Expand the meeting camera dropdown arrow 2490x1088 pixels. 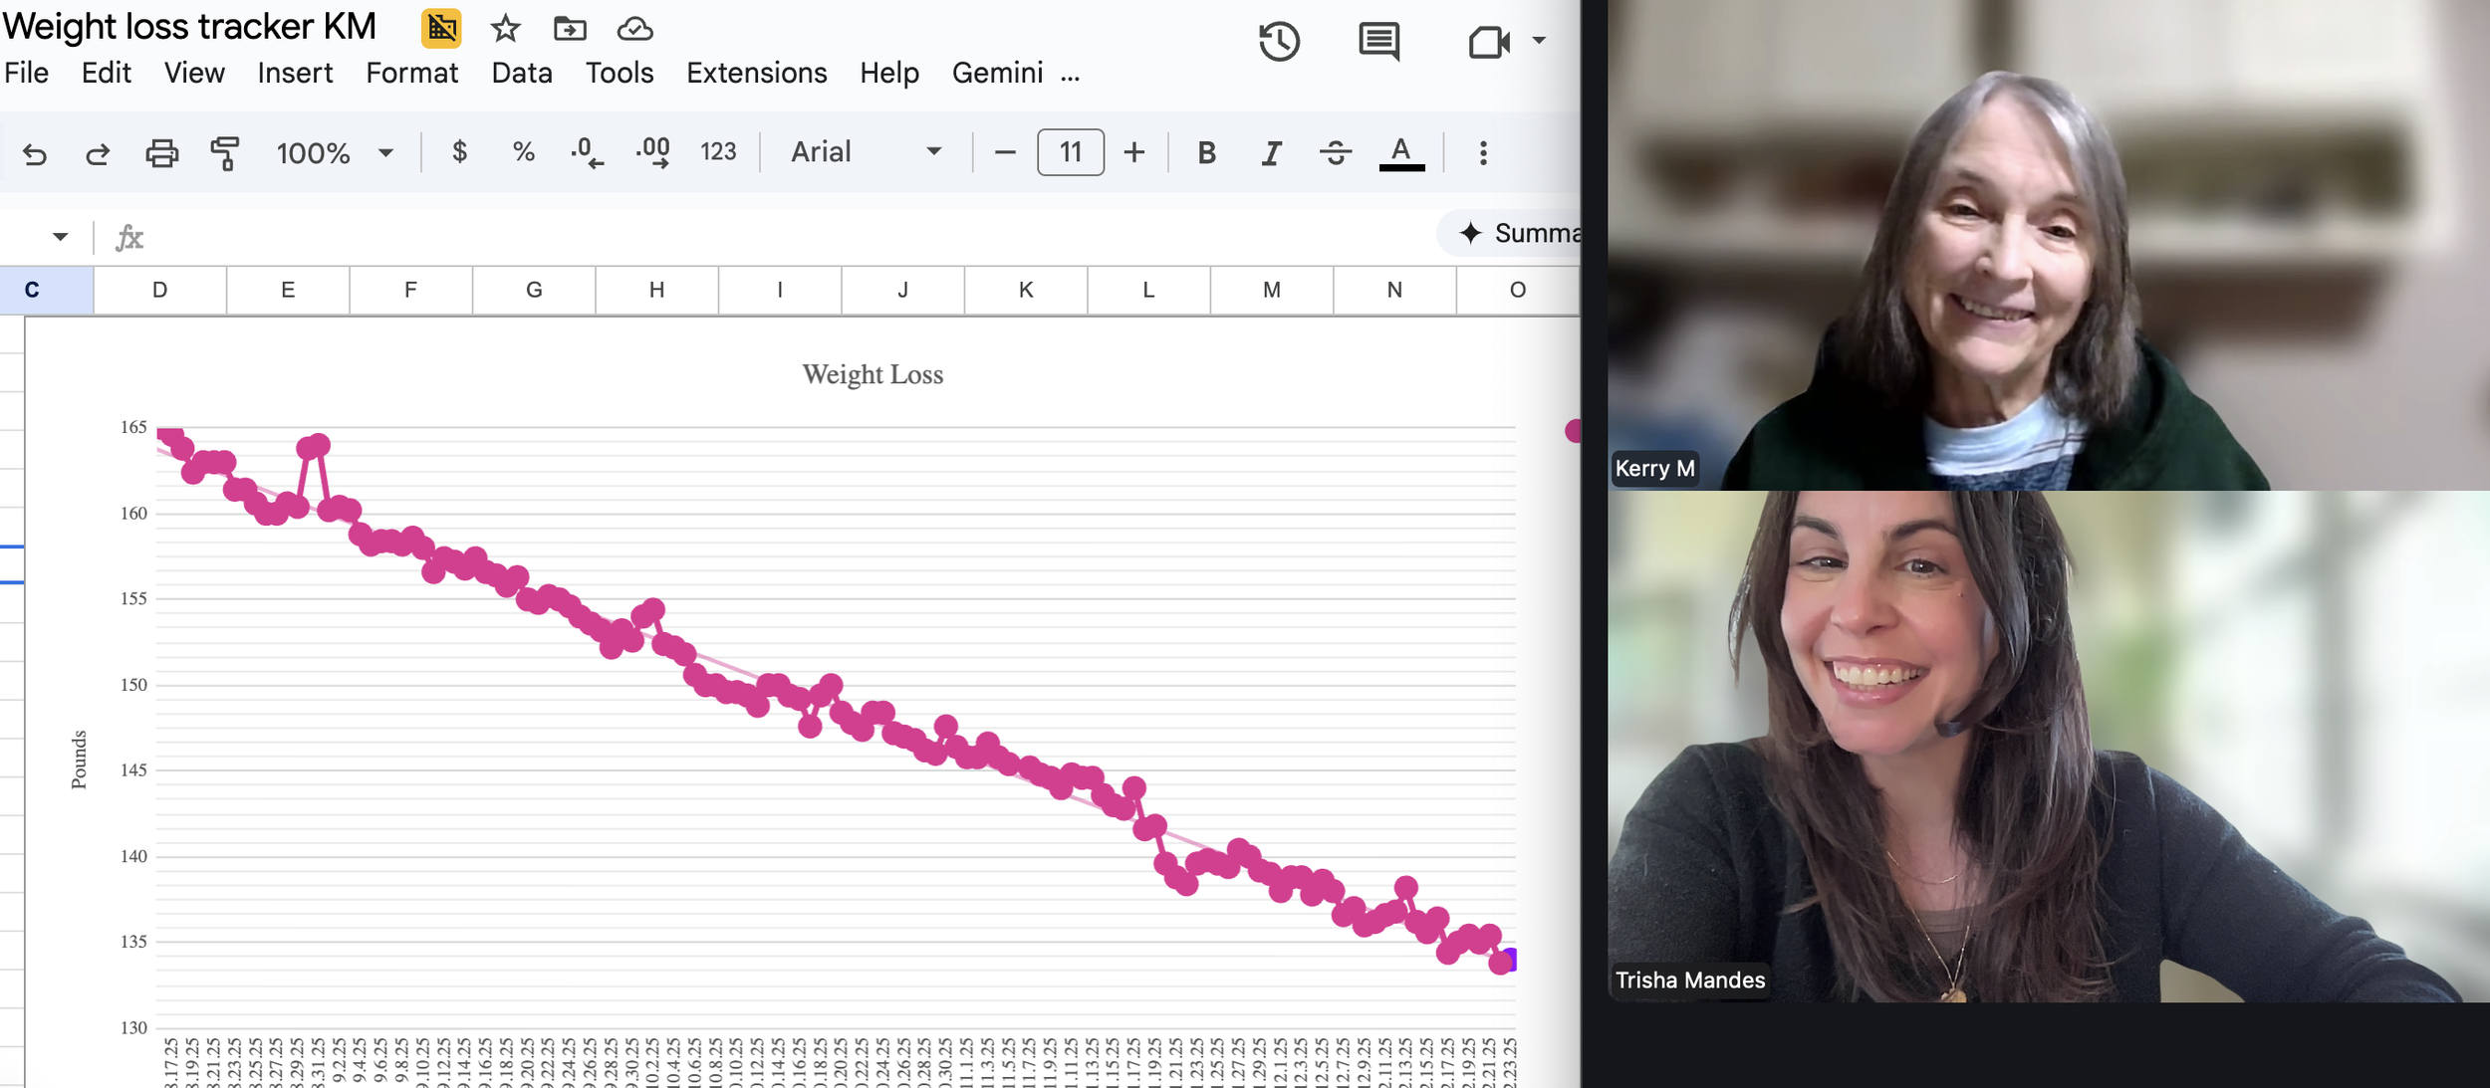tap(1539, 41)
